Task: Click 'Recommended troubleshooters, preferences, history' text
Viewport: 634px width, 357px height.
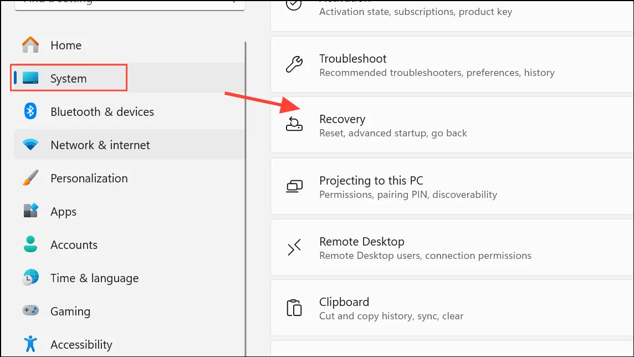Action: click(x=437, y=73)
